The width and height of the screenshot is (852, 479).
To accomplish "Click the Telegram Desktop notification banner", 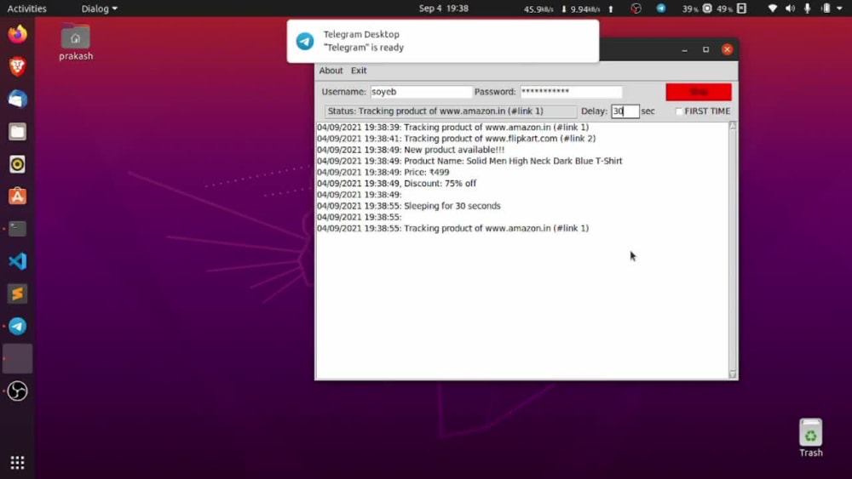I will pyautogui.click(x=443, y=41).
